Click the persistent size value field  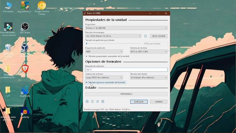(155, 44)
